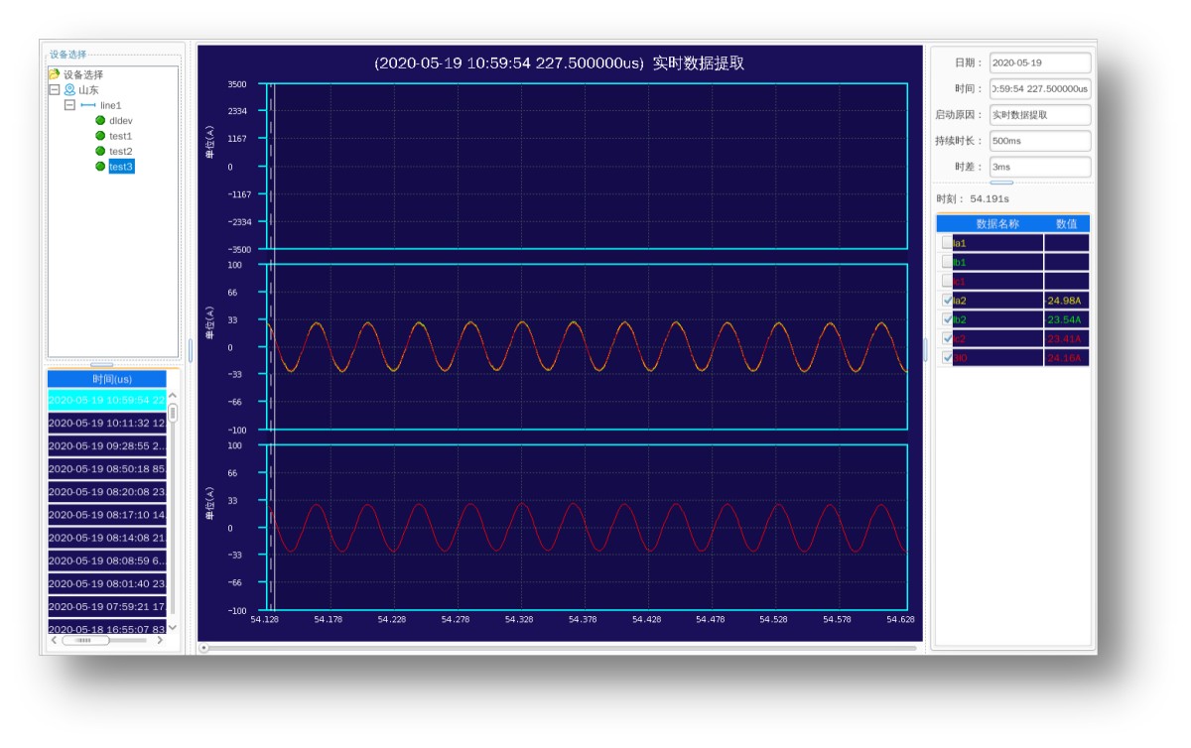This screenshot has width=1191, height=748.
Task: Select record 2020-05-19 08:50:18
Action: [x=107, y=468]
